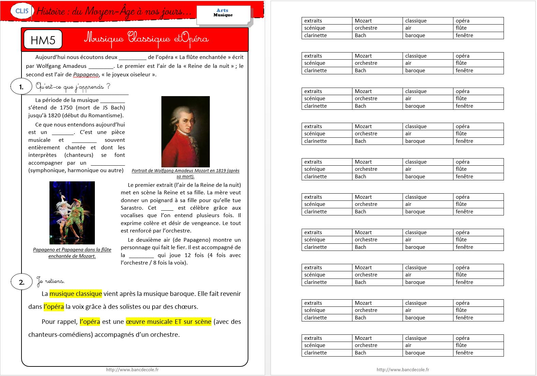The height and width of the screenshot is (376, 537).
Task: Click the blank before 'qui joue 12 fois'
Action: tap(141, 256)
